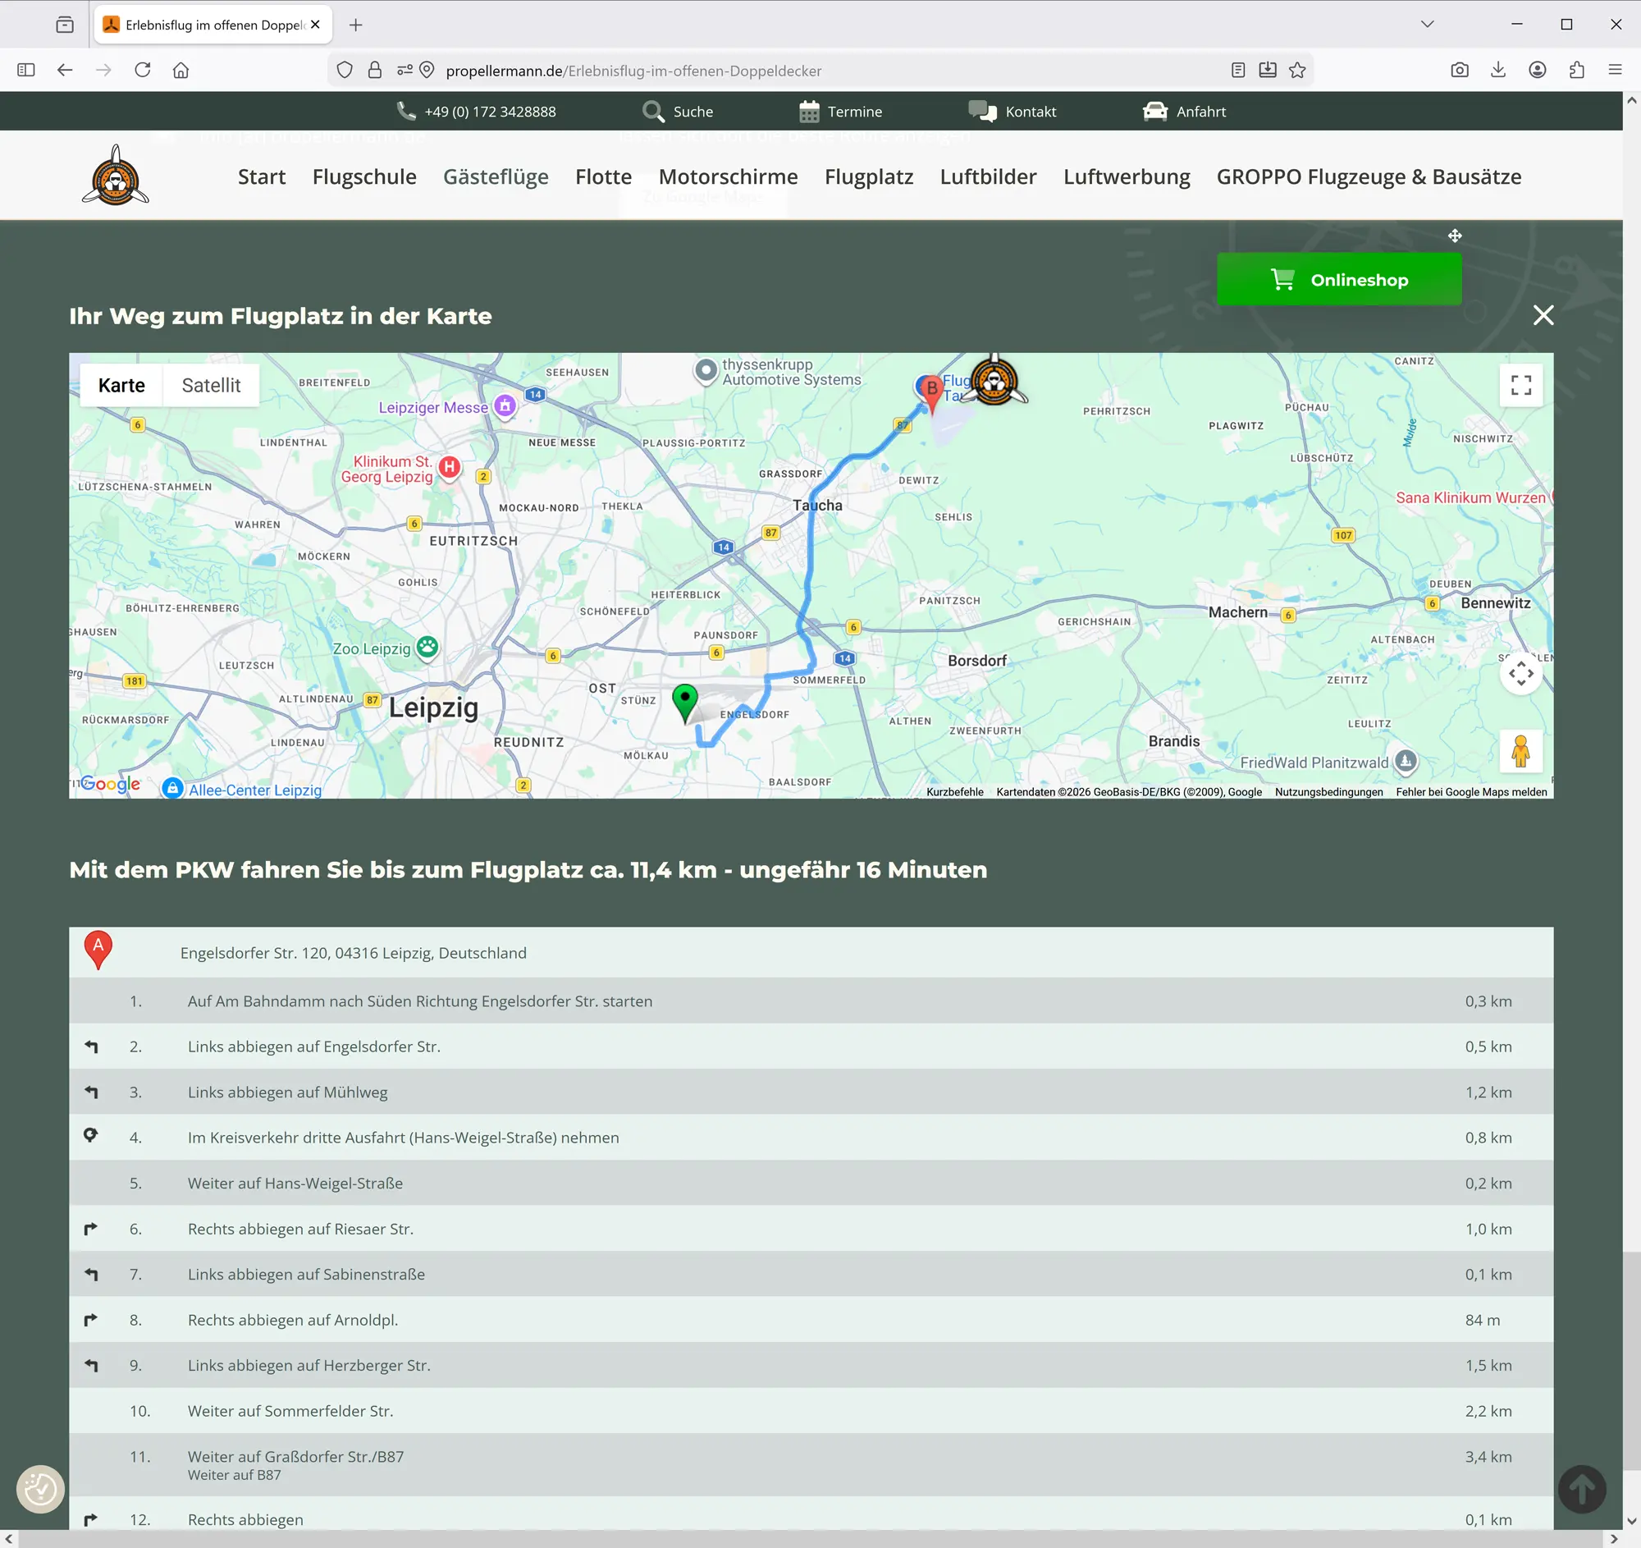The width and height of the screenshot is (1641, 1548).
Task: Open map camera controls
Action: click(1520, 674)
